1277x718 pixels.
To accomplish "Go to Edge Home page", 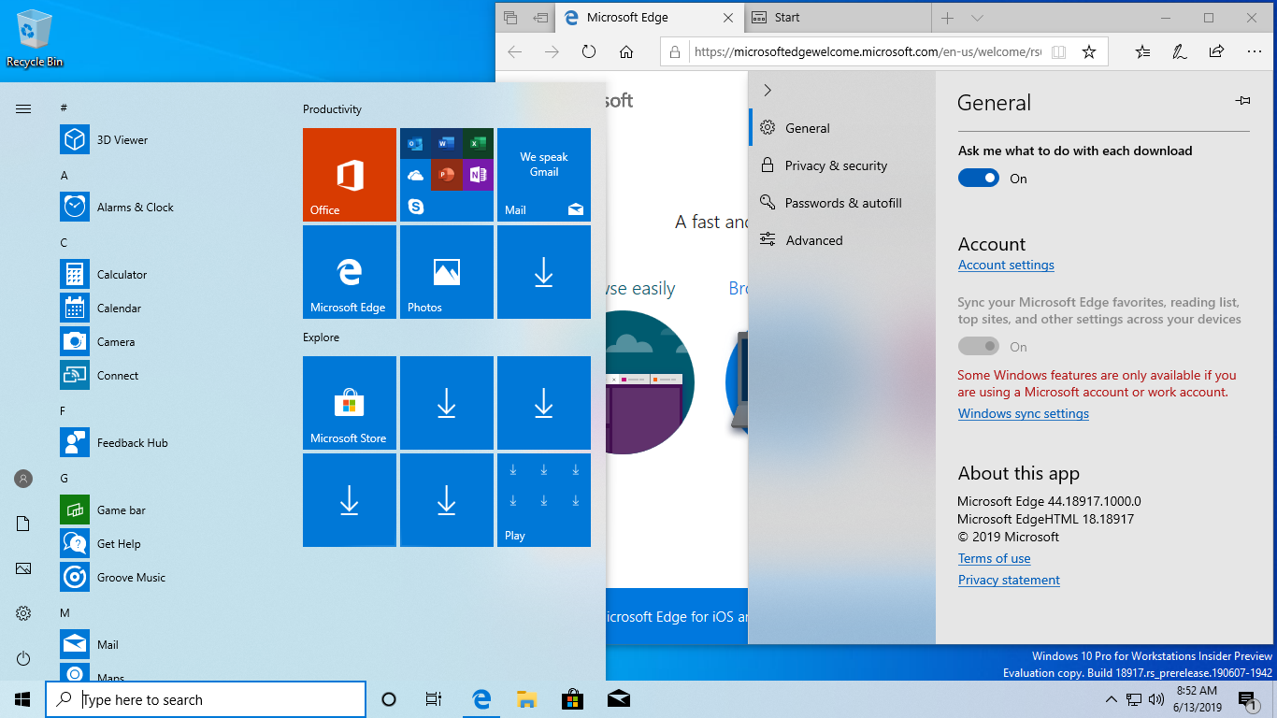I will pos(626,52).
